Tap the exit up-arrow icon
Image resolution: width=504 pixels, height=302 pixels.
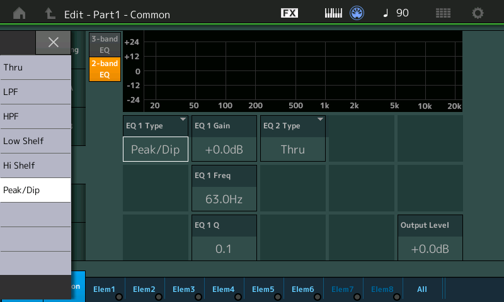click(50, 13)
